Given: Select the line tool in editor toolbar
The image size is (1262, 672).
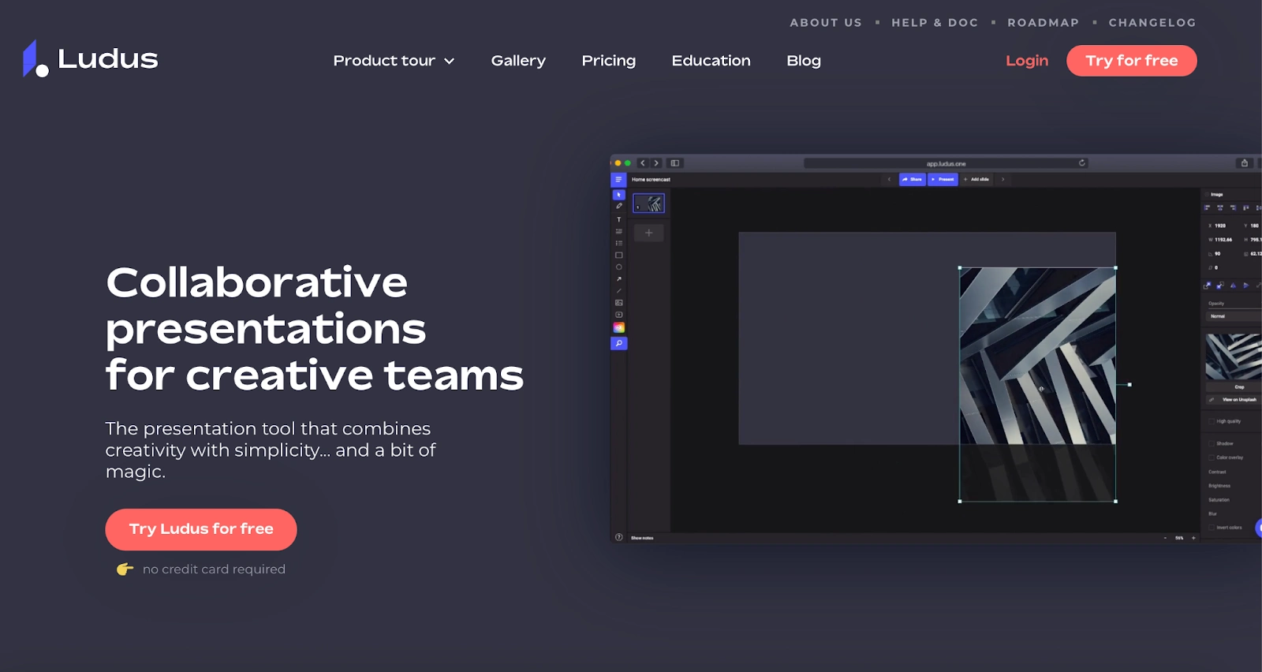Looking at the screenshot, I should tap(618, 290).
